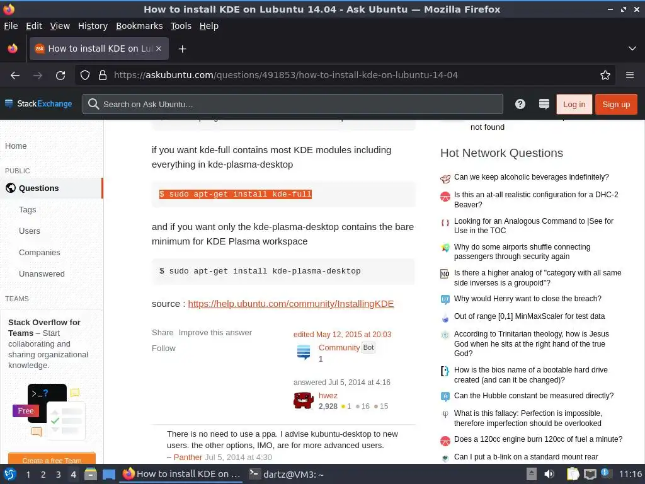Click the 'Create a free Team' button

pyautogui.click(x=52, y=459)
